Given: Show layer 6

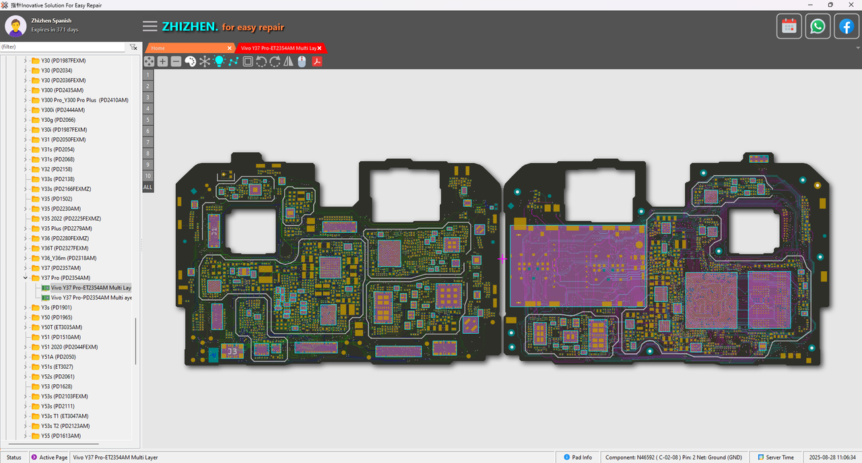Looking at the screenshot, I should pyautogui.click(x=147, y=131).
